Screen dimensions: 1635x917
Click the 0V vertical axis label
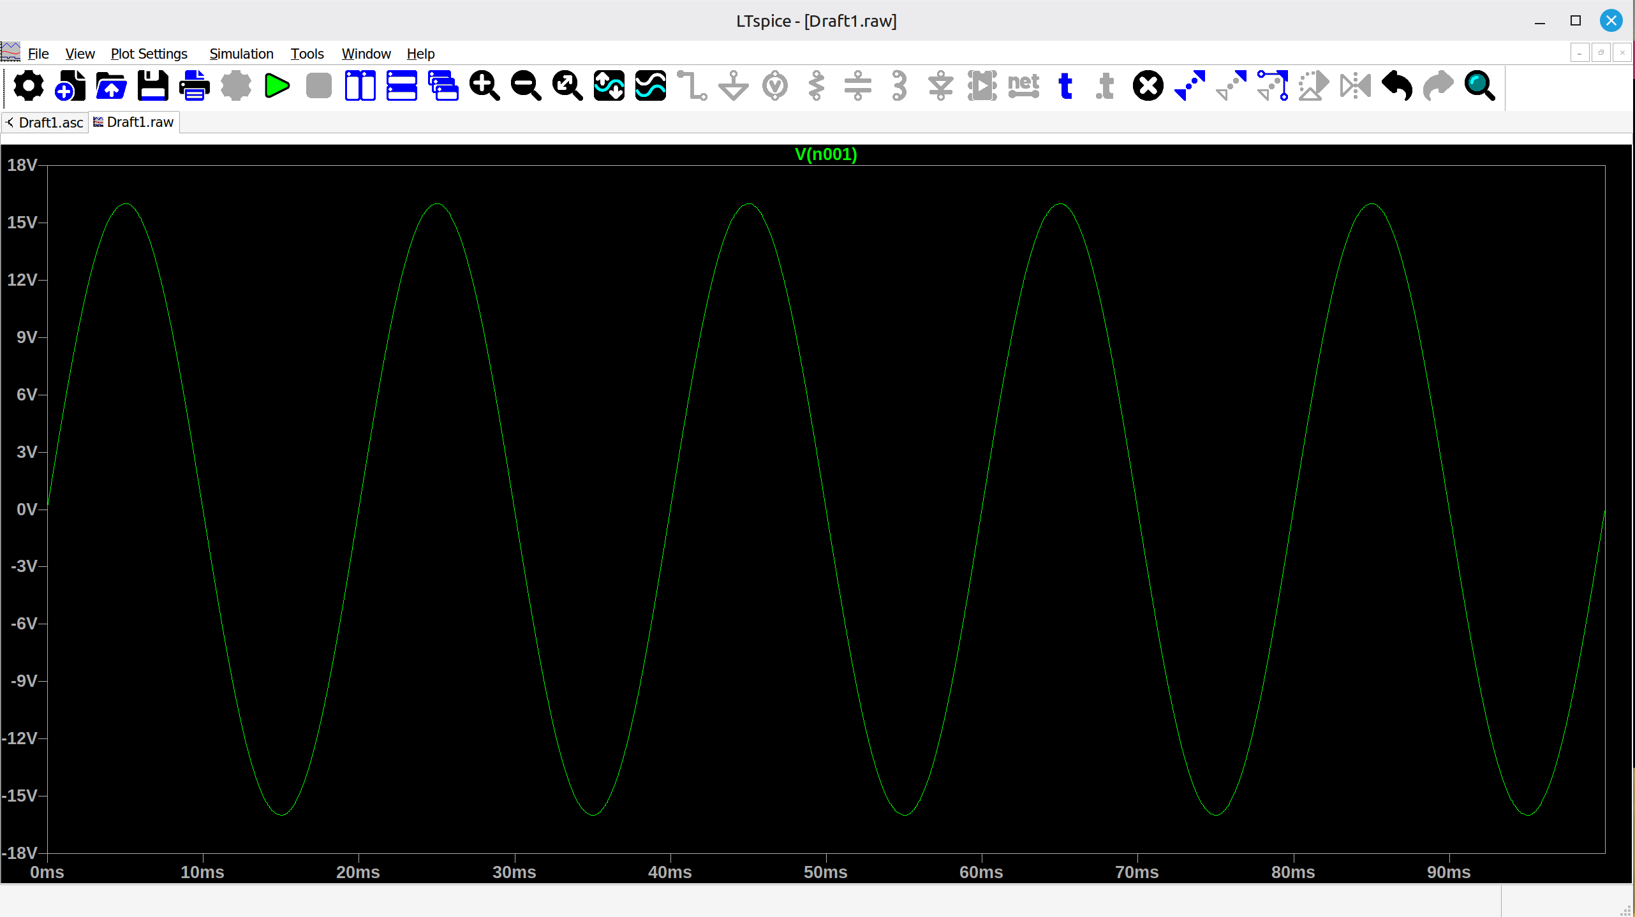[26, 509]
